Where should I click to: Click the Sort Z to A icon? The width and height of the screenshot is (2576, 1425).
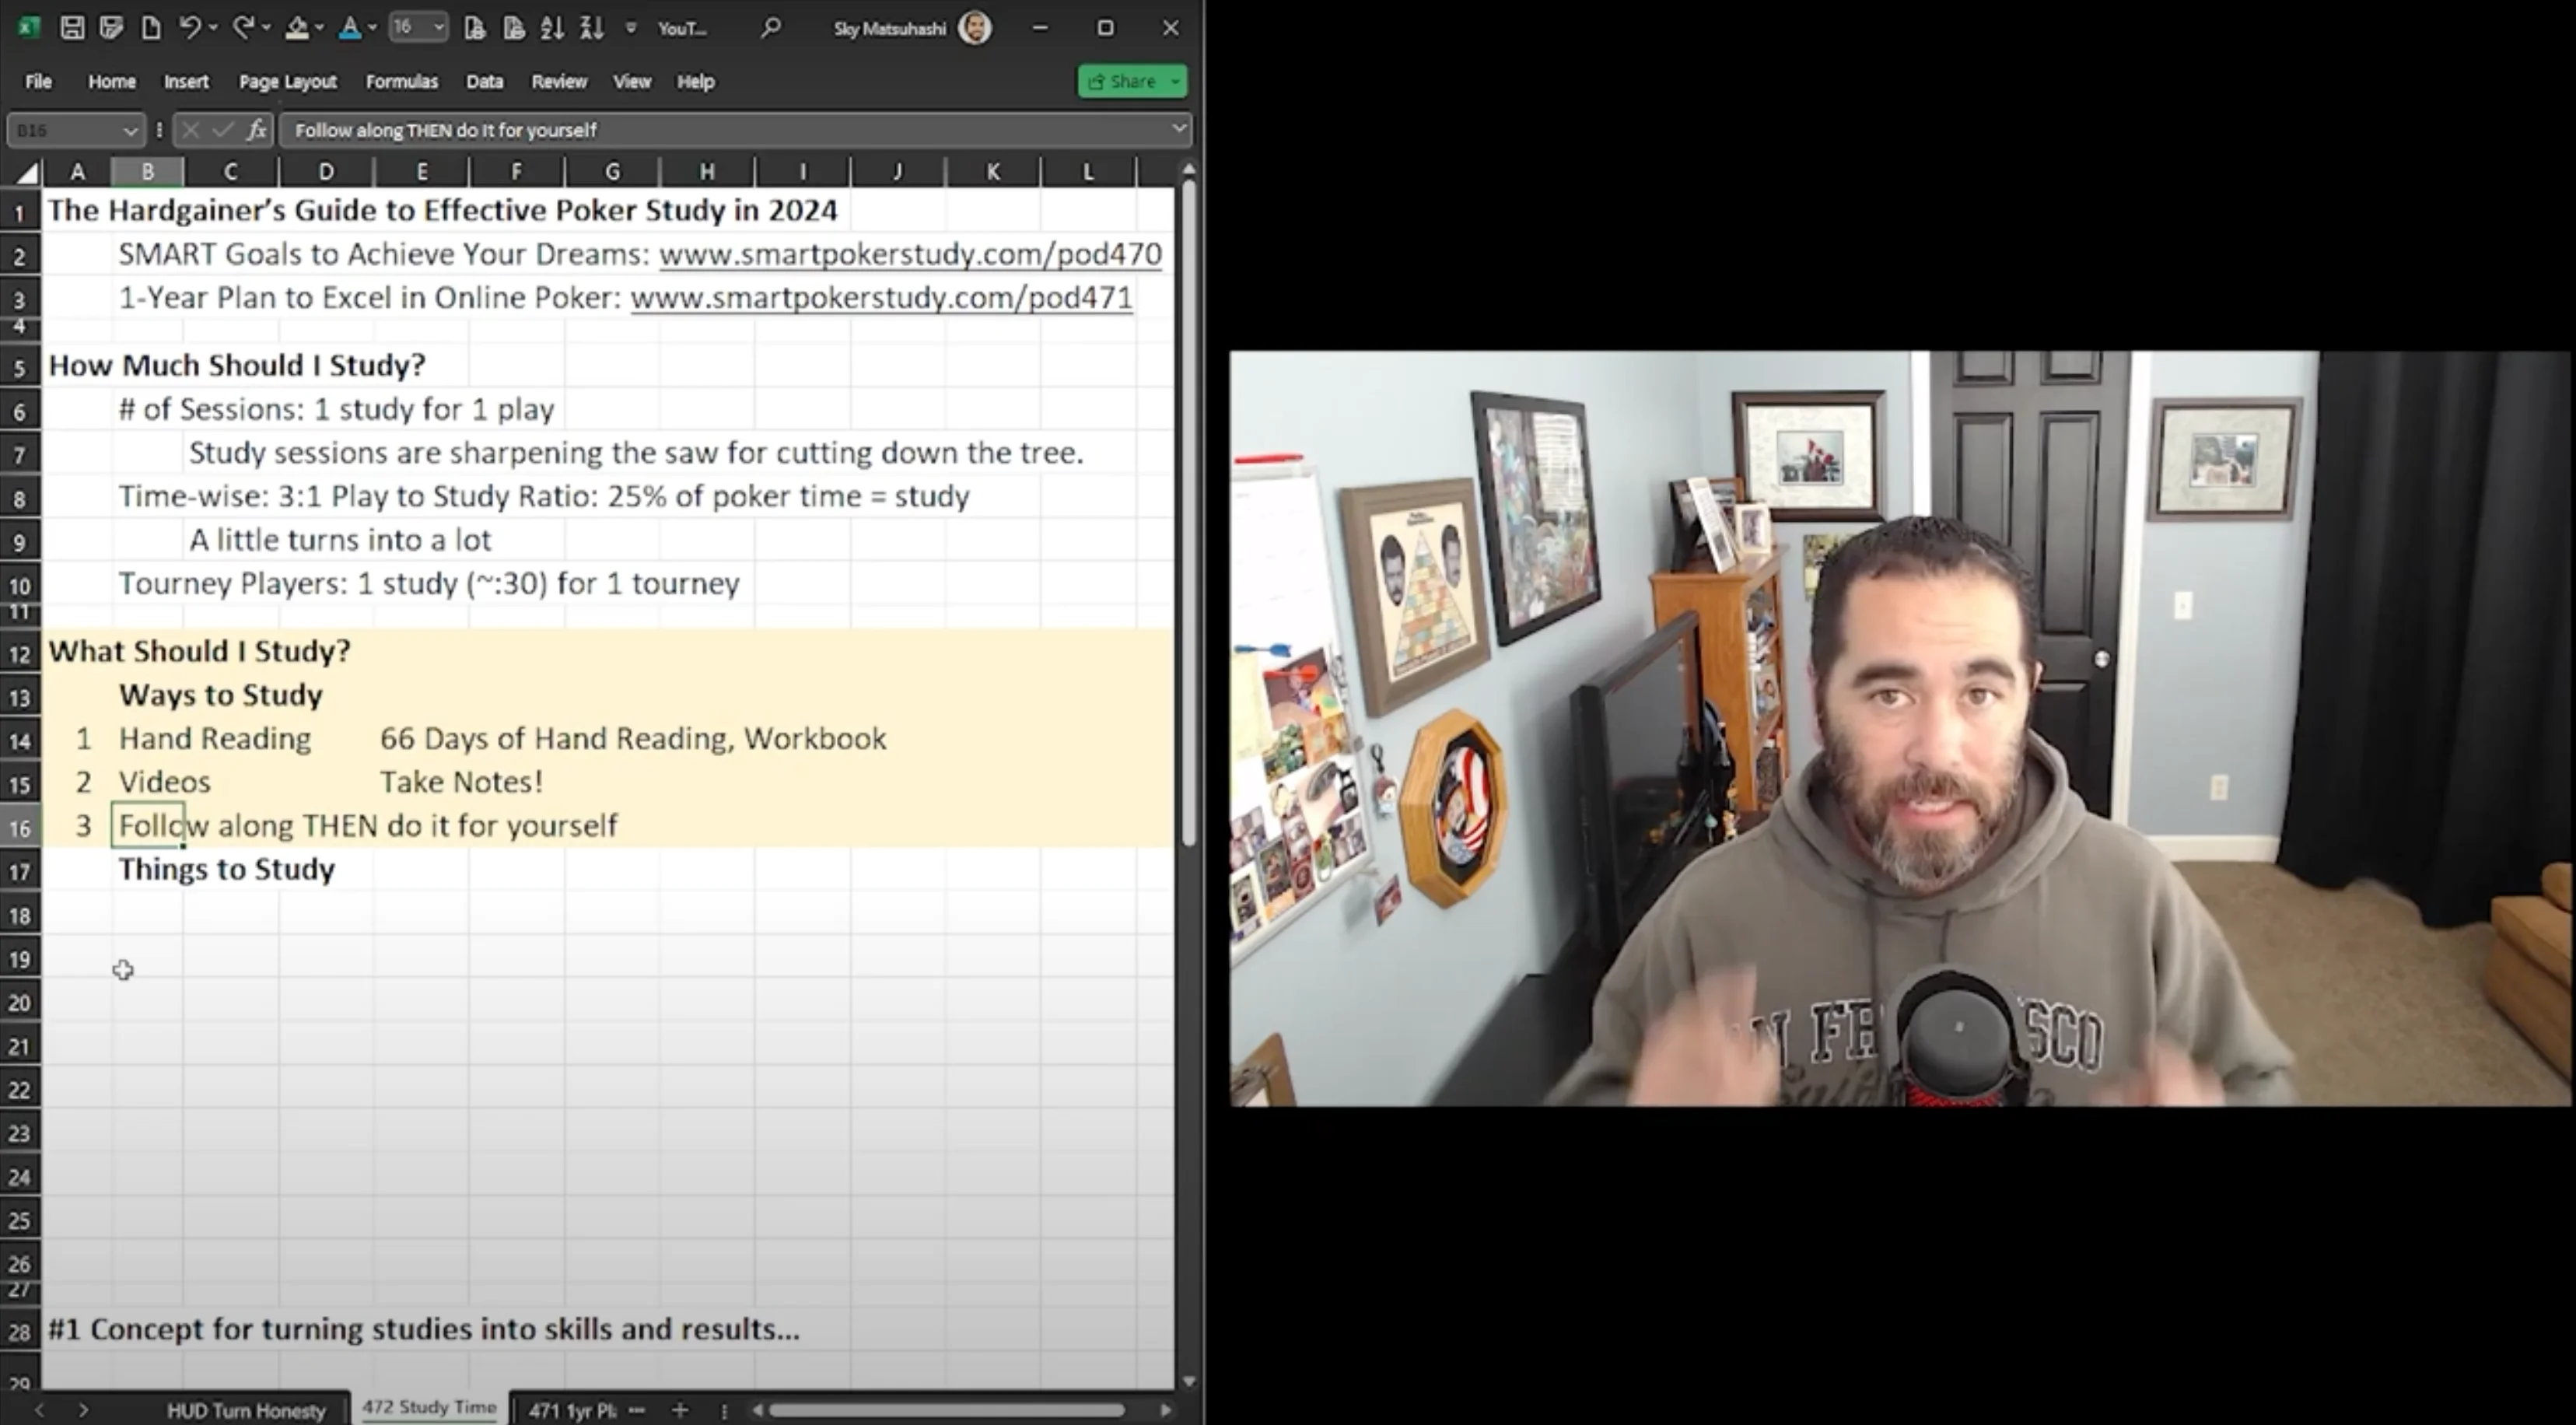pos(592,28)
